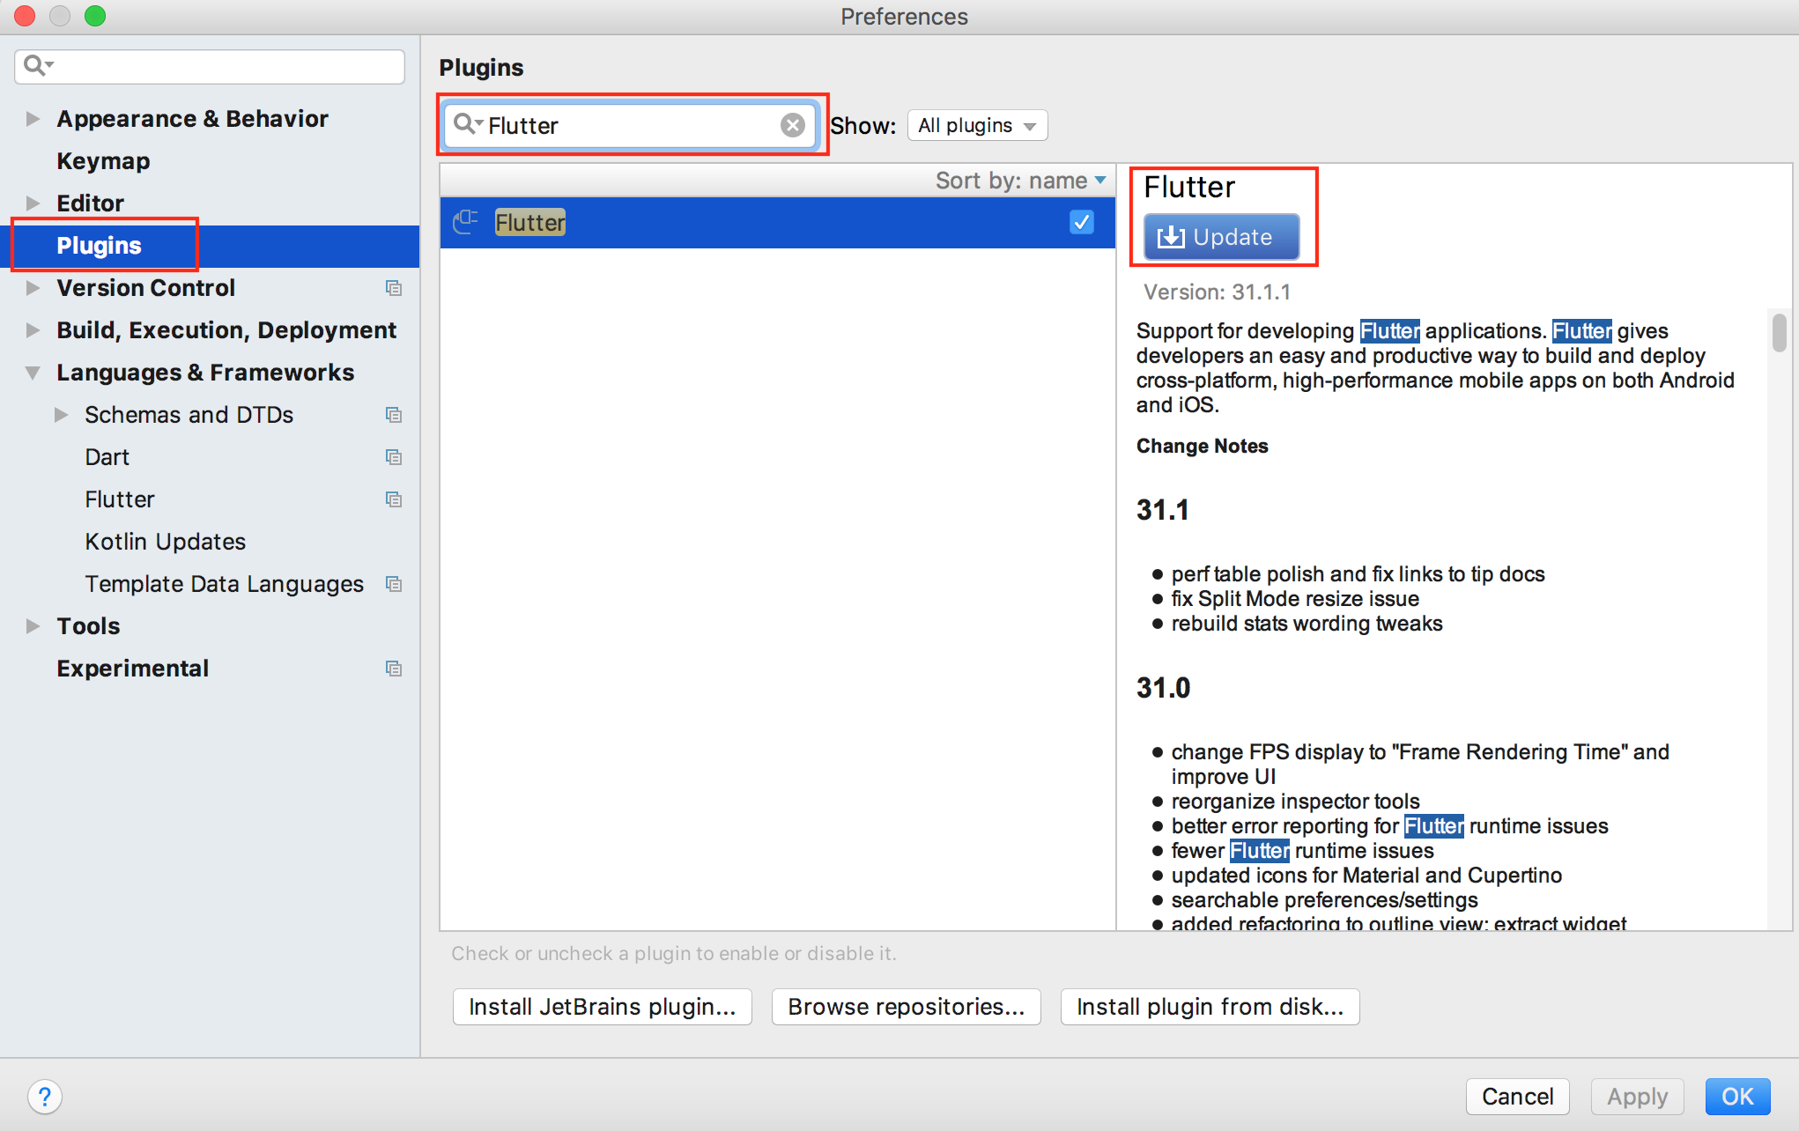Click project-level icon beside Version Control

coord(394,288)
